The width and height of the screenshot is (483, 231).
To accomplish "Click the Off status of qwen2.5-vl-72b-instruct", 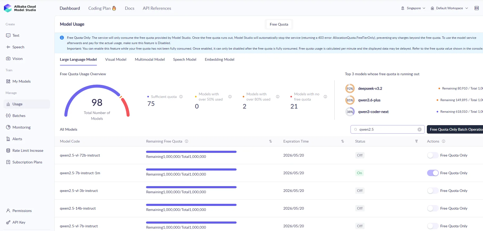I will point(360,155).
